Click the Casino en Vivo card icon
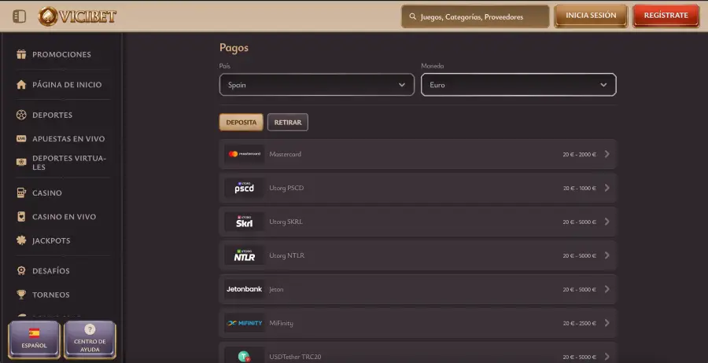708x363 pixels. [21, 216]
